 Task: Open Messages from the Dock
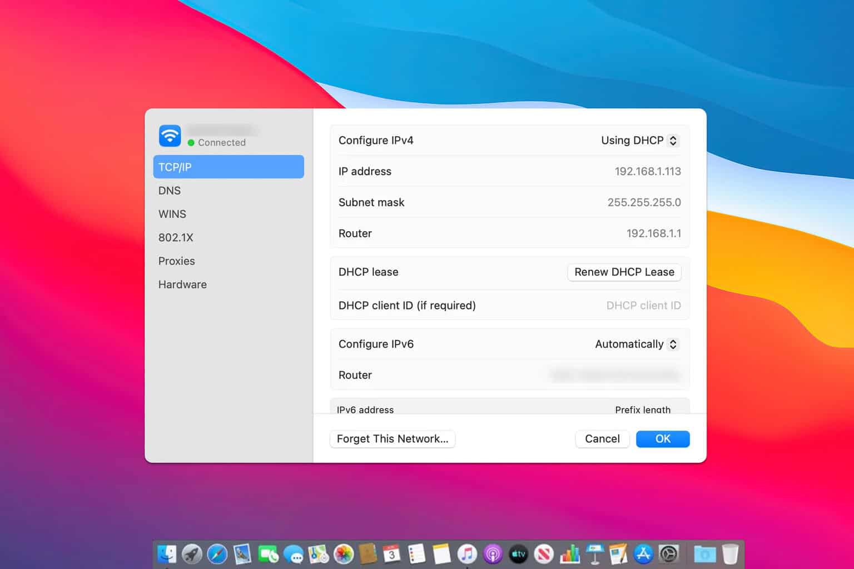(293, 554)
